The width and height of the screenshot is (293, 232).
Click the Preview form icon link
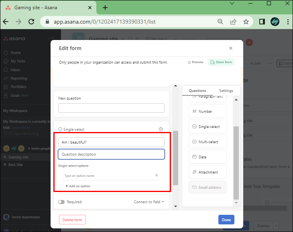click(x=195, y=62)
